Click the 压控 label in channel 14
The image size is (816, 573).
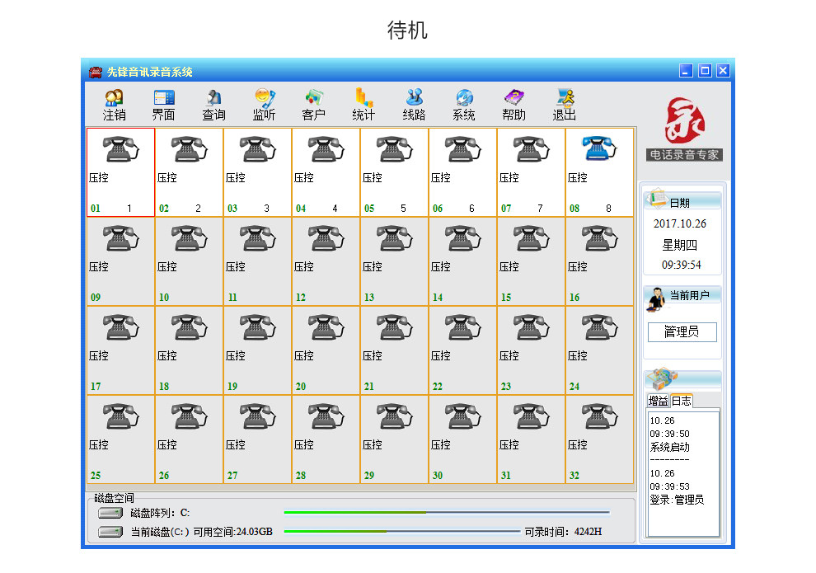(x=441, y=267)
